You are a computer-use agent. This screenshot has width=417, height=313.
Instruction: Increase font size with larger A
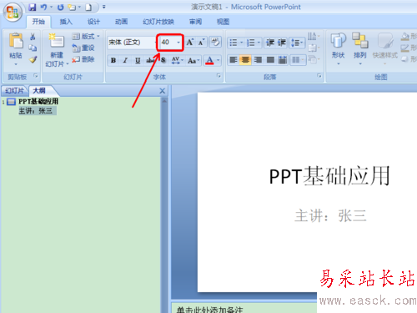(x=190, y=43)
